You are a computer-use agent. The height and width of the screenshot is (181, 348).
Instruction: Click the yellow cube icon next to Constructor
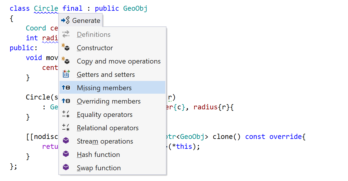pos(66,48)
